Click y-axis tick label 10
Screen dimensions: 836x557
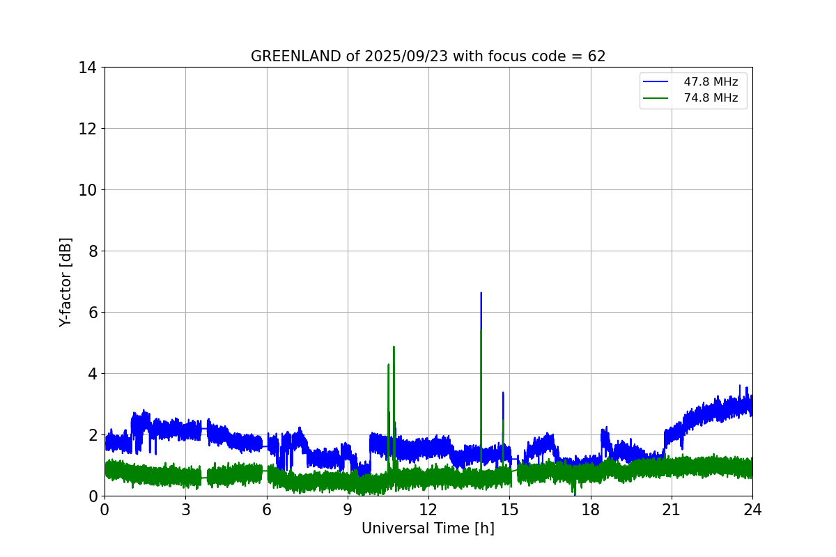click(87, 190)
